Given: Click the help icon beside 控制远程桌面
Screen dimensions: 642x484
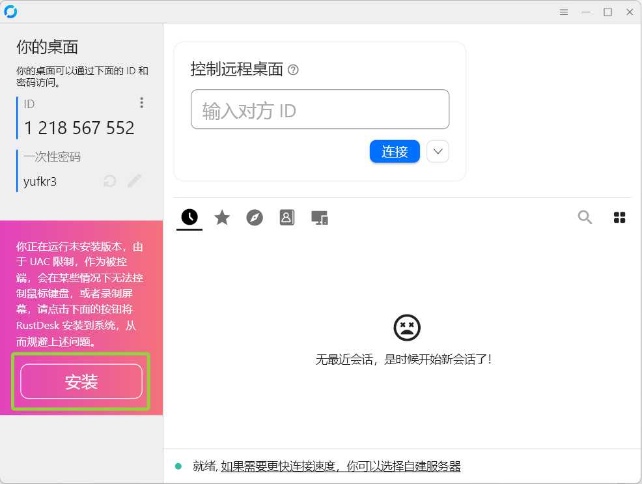Looking at the screenshot, I should pos(293,70).
